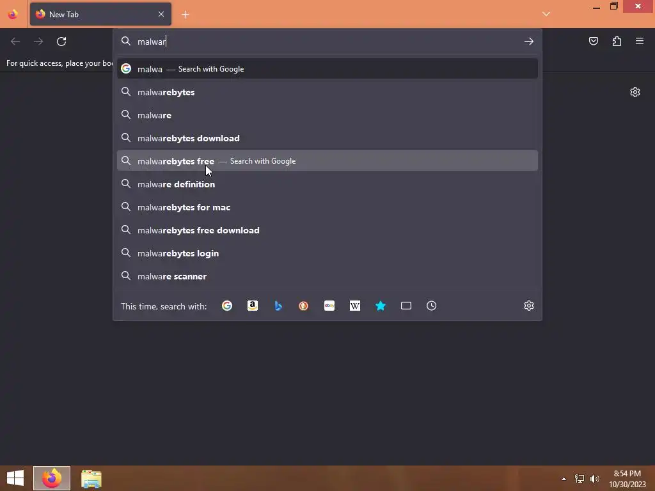Select 'malwarebytes for mac' suggestion
Viewport: 655px width, 491px height.
(327, 207)
